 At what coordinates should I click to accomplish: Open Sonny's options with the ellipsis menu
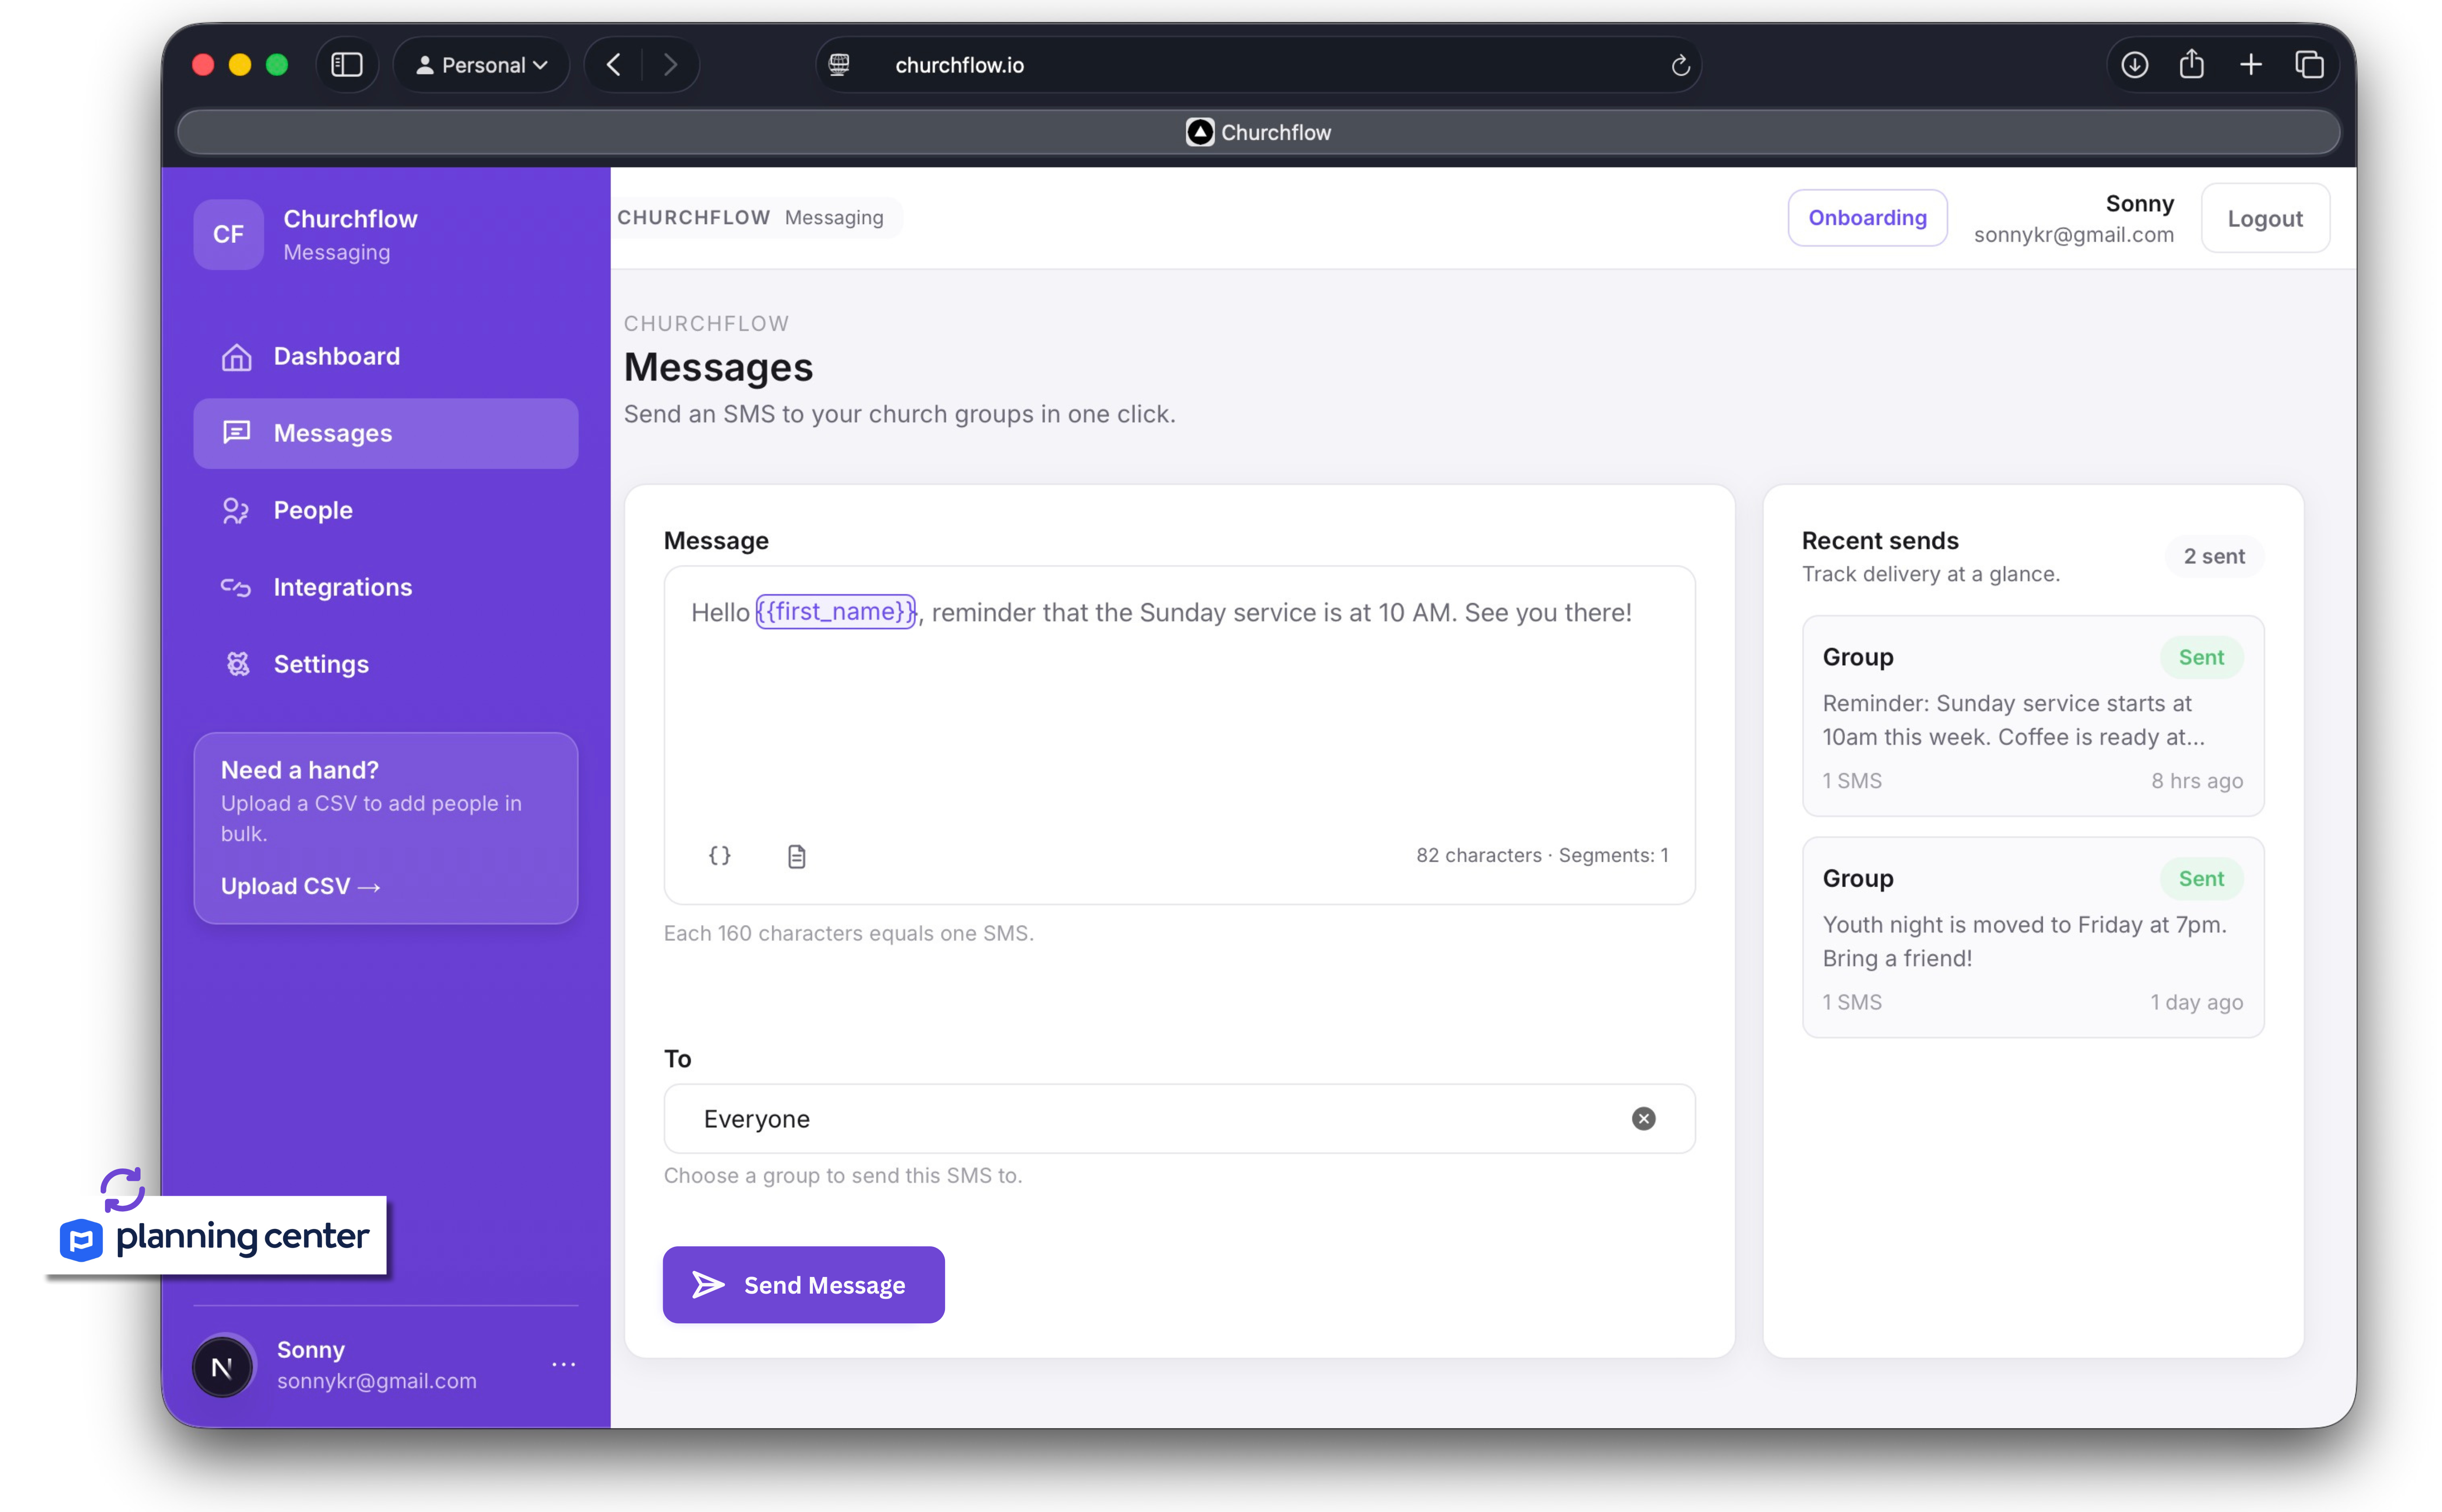564,1365
